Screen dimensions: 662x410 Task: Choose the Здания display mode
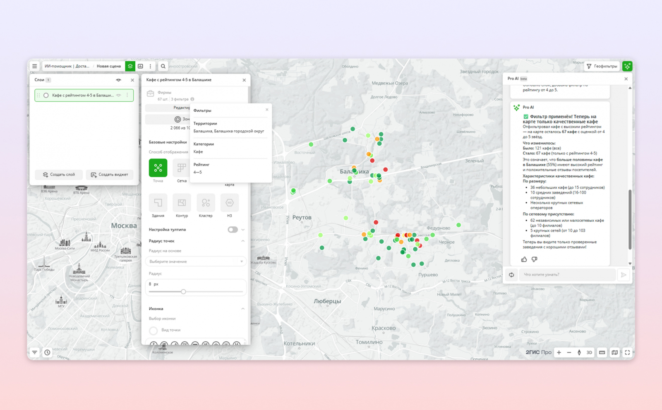[158, 203]
